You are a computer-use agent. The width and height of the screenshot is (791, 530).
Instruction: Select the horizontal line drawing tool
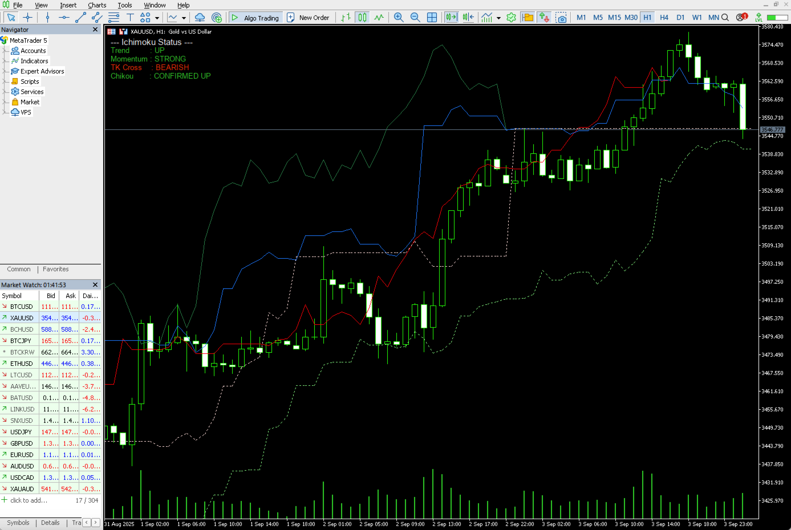tap(64, 18)
